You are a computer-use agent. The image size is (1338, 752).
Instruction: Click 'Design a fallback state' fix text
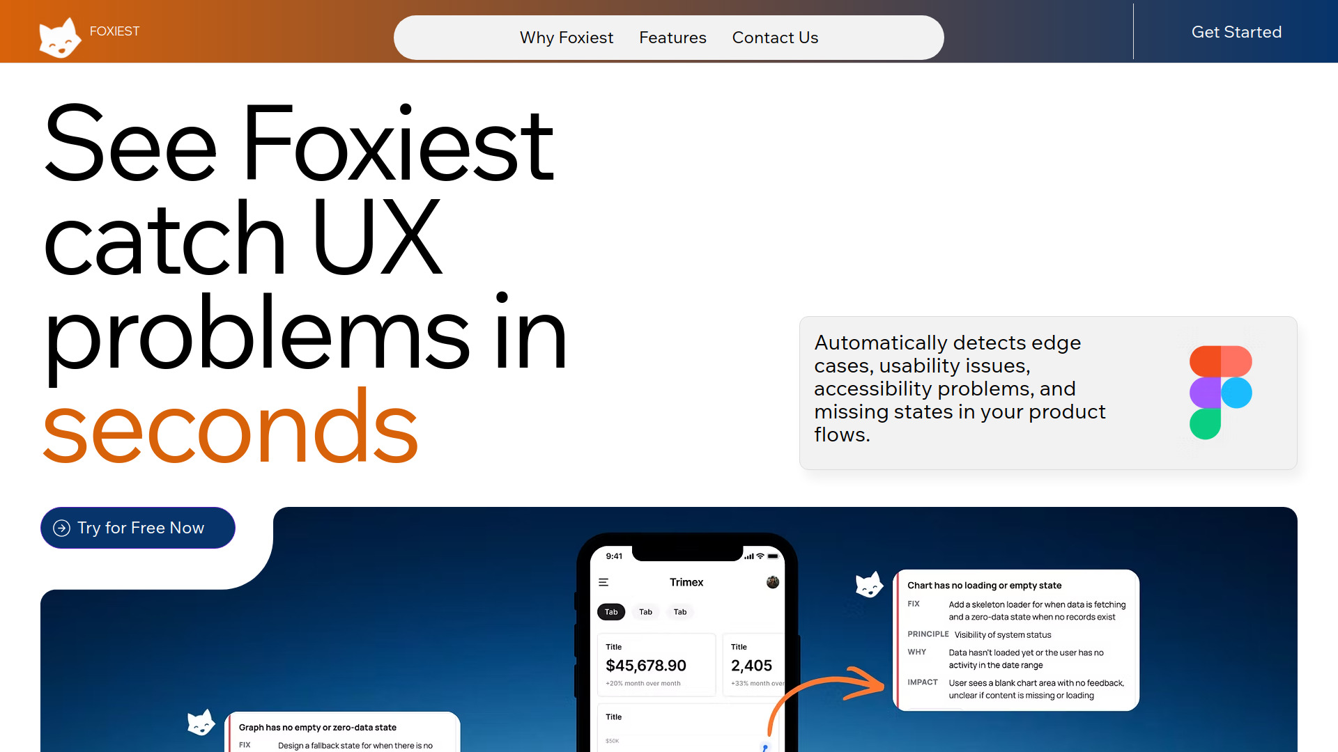pyautogui.click(x=355, y=746)
